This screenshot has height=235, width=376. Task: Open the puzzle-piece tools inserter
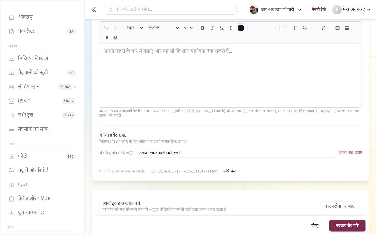click(x=115, y=38)
